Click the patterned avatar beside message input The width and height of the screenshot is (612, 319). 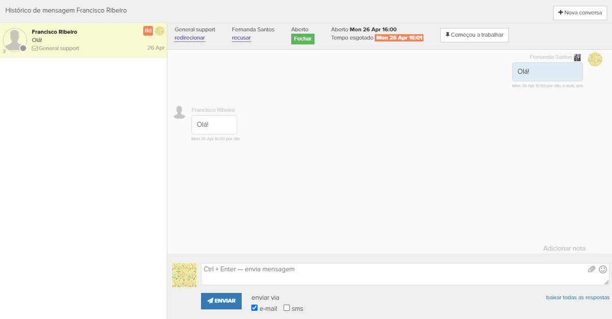tap(184, 275)
